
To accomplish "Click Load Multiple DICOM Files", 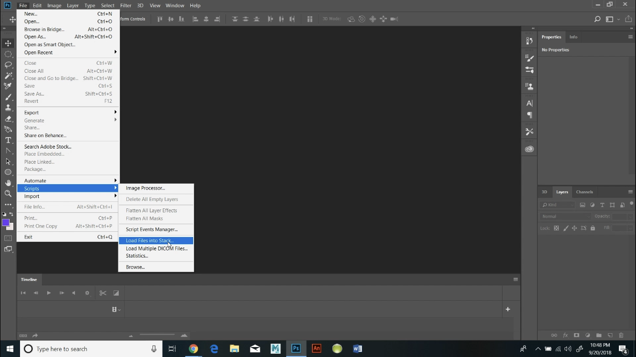I will tap(156, 248).
